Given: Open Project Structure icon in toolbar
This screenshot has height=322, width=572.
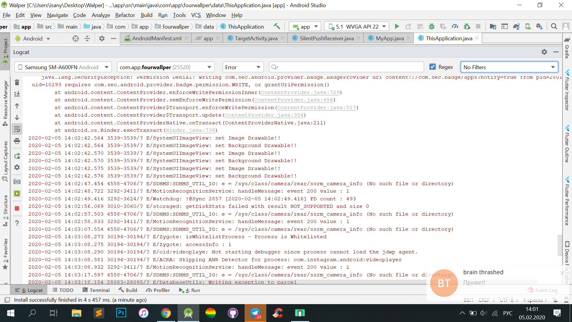Looking at the screenshot, I should click(493, 27).
